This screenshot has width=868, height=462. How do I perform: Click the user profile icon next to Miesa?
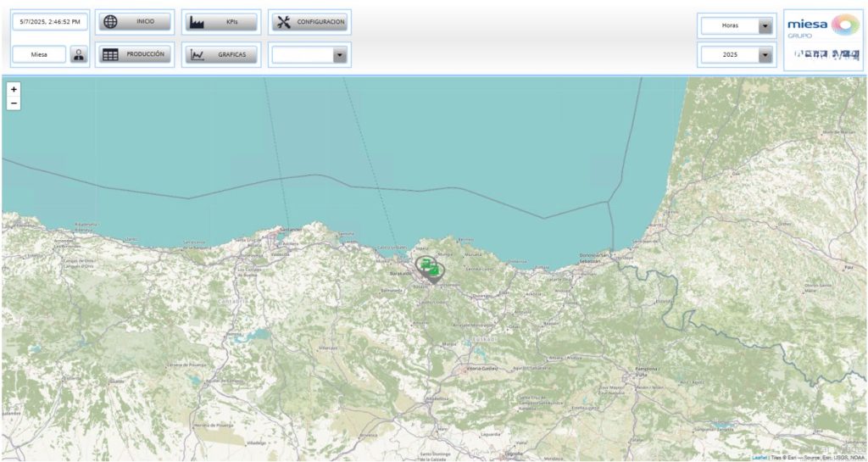pyautogui.click(x=79, y=54)
